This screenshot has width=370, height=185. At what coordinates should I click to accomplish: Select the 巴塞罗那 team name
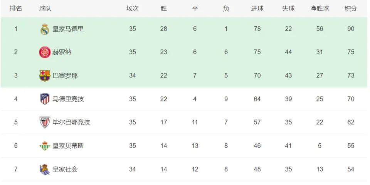pyautogui.click(x=65, y=76)
